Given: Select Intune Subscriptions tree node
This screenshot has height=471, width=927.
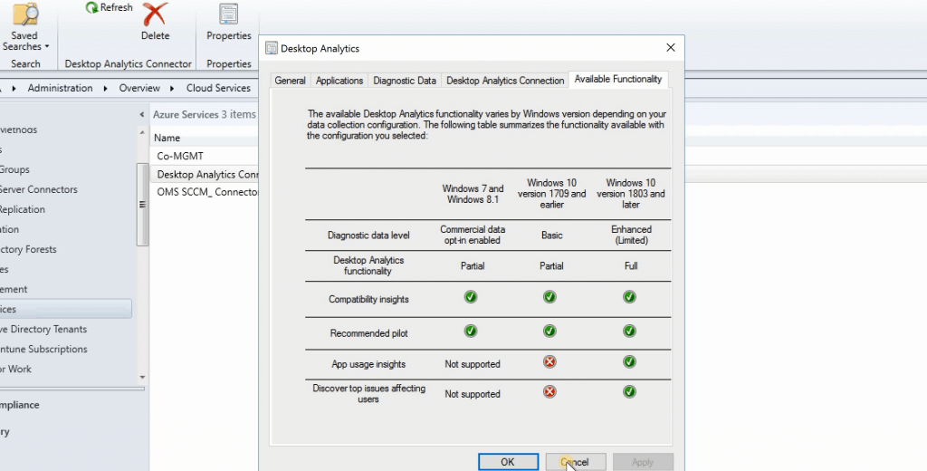Looking at the screenshot, I should coord(43,349).
